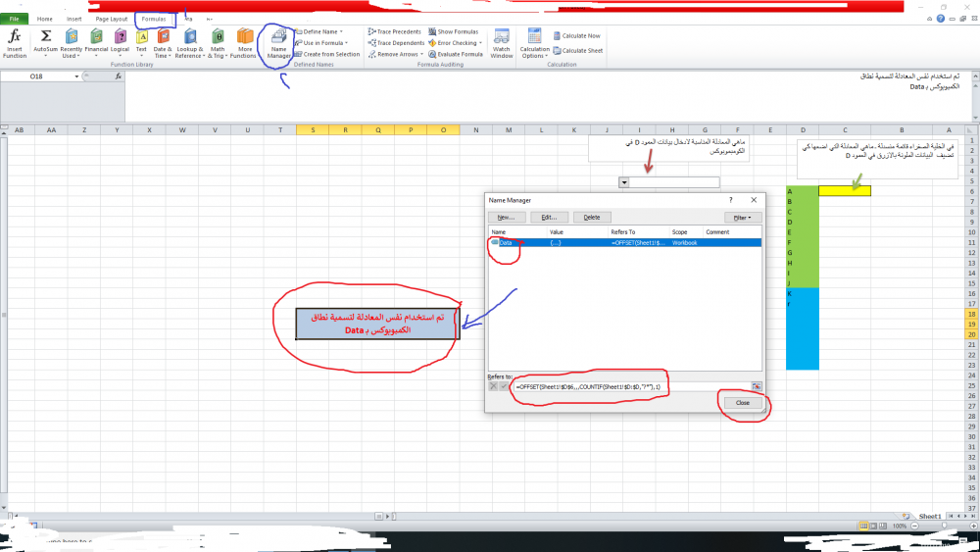Viewport: 980px width, 552px height.
Task: Switch to the Formulas tab
Action: [x=154, y=19]
